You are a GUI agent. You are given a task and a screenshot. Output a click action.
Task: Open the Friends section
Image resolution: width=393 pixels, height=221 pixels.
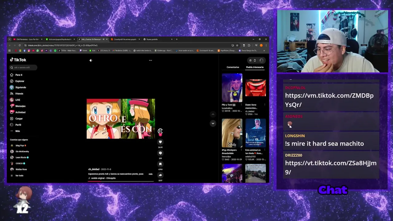(17, 94)
